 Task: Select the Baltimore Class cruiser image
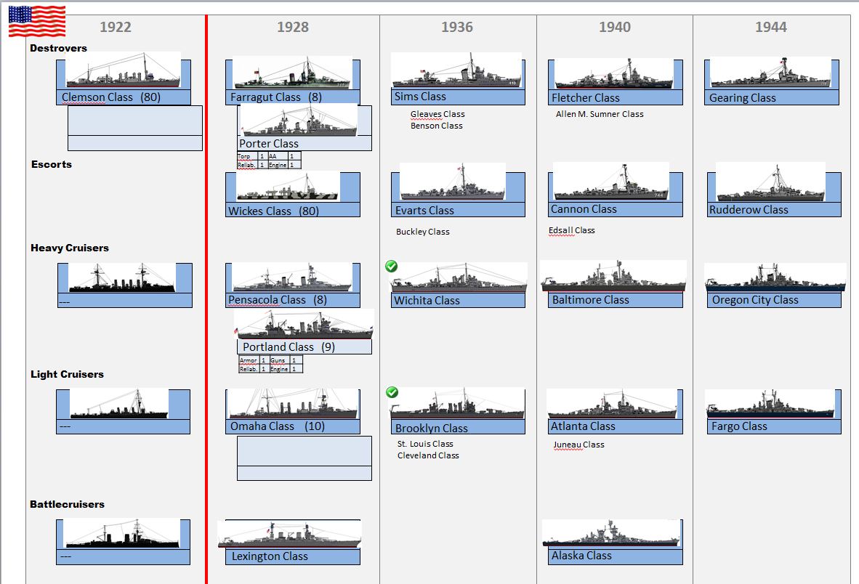click(x=613, y=277)
